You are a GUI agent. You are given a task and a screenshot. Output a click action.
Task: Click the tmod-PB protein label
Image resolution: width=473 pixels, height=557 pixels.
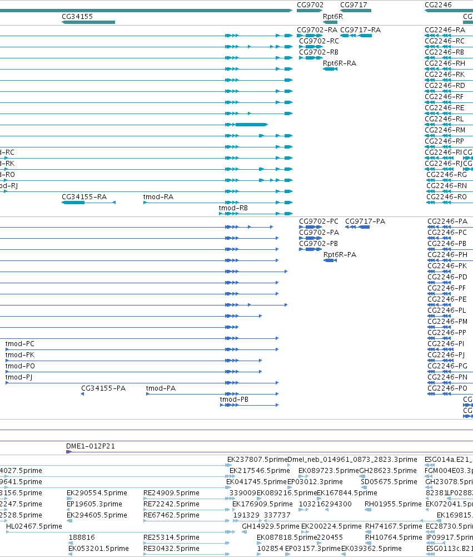tap(234, 400)
